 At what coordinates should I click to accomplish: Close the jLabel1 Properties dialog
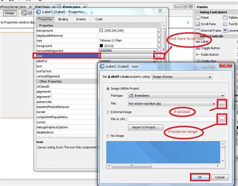click(x=160, y=11)
